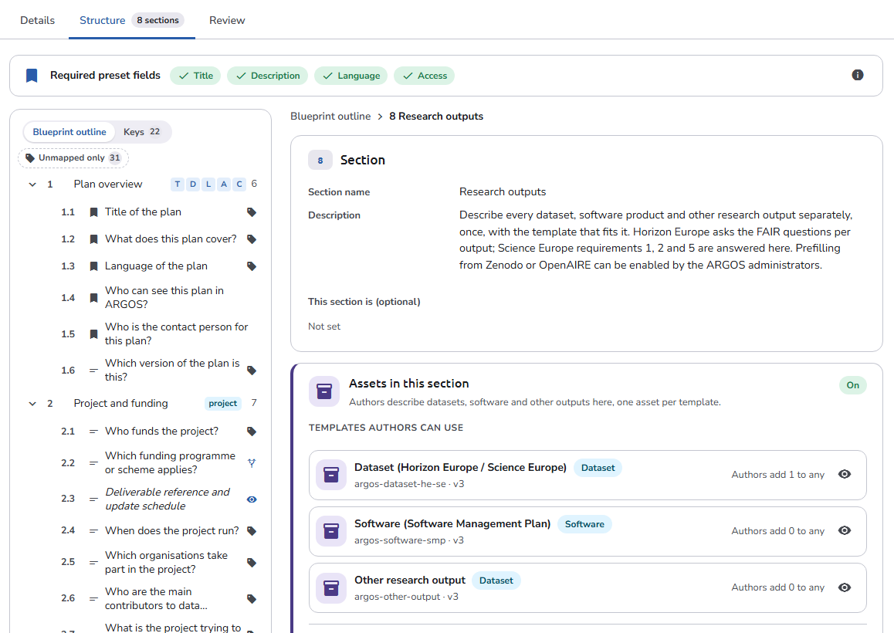Viewport: 894px width, 633px height.
Task: Click the tag icon in Unmapped only chip
Action: (30, 158)
